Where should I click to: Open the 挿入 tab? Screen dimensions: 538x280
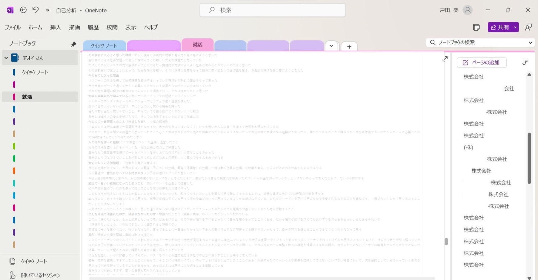55,27
